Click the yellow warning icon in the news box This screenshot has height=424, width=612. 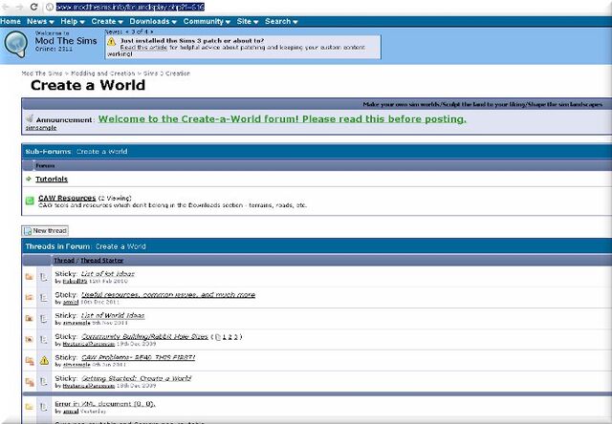click(112, 41)
